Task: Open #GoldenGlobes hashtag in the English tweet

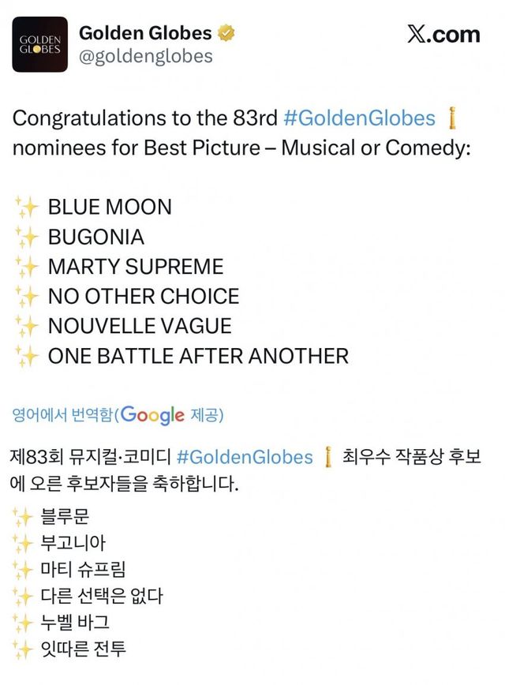Action: pos(359,118)
